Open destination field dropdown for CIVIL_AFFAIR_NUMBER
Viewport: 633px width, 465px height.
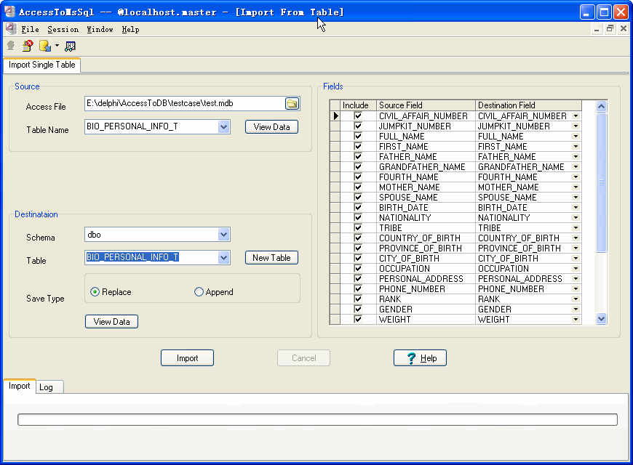point(576,116)
